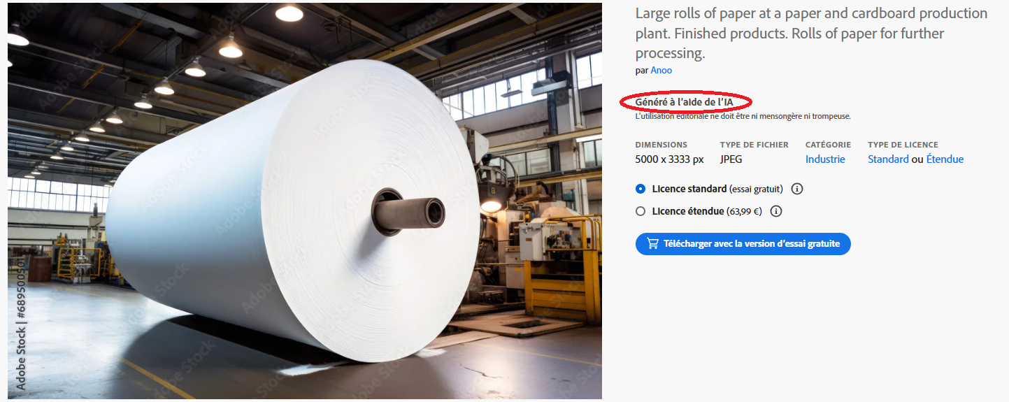Open the Industrie category link
1009x402 pixels.
coord(825,159)
